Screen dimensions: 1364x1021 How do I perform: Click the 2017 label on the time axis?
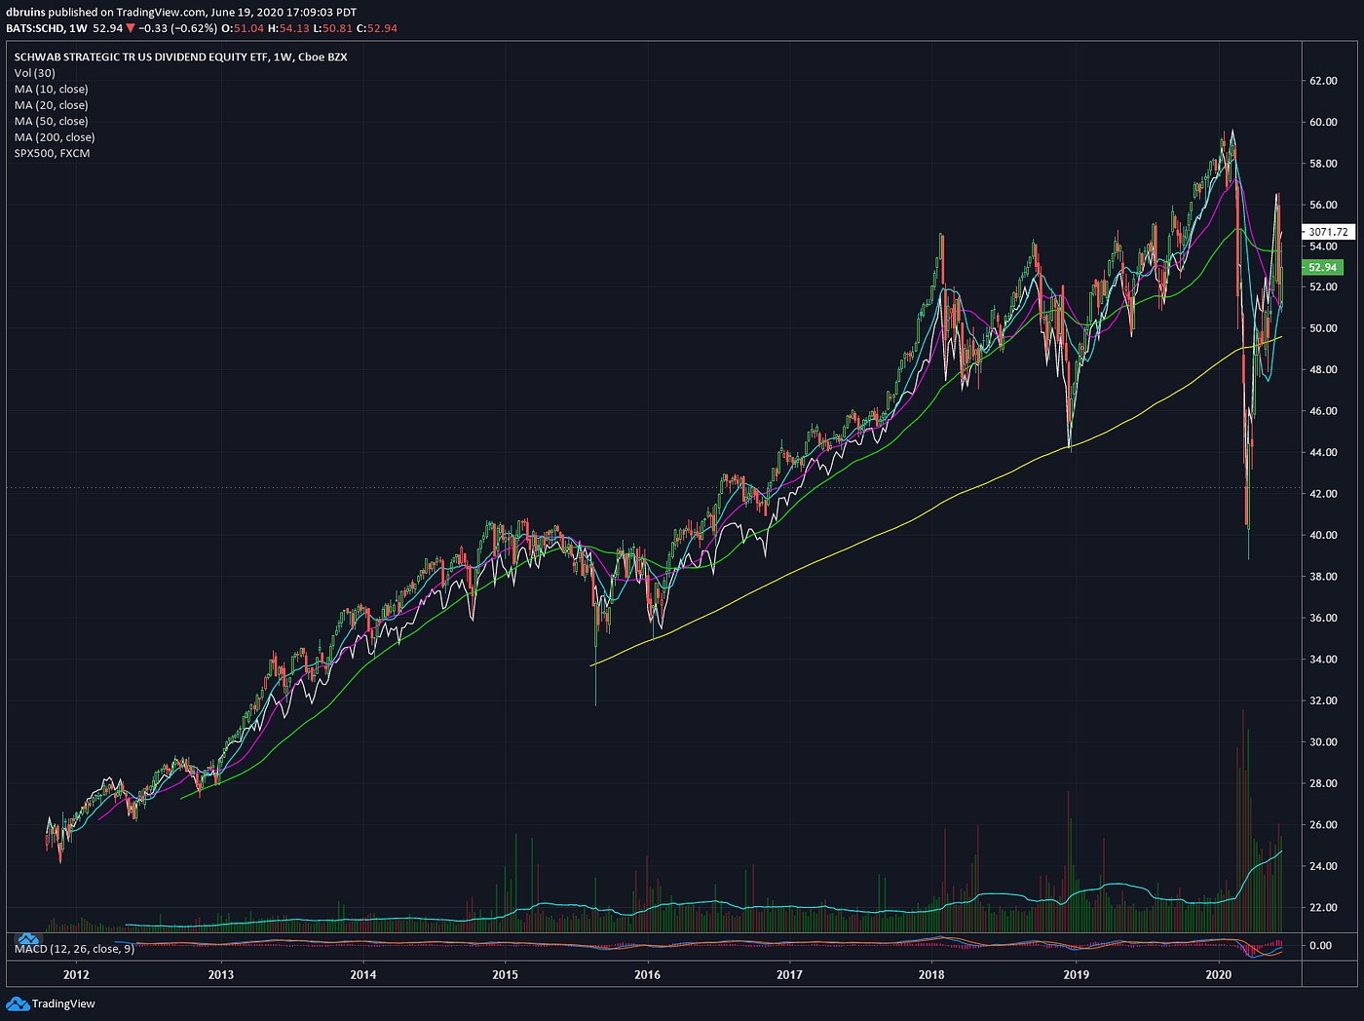(x=789, y=974)
